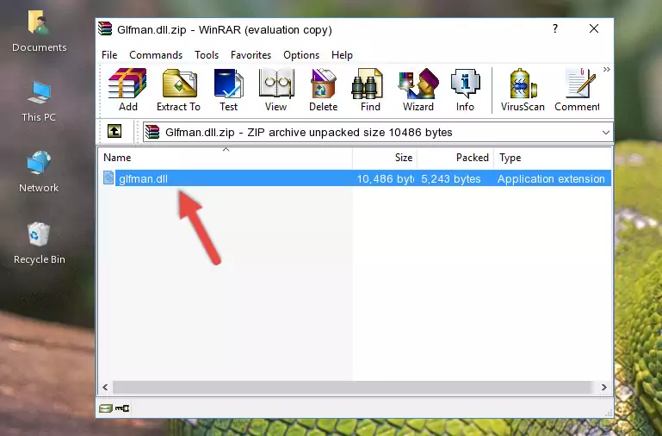The width and height of the screenshot is (662, 436).
Task: Open the Extract To tool
Action: pos(178,90)
